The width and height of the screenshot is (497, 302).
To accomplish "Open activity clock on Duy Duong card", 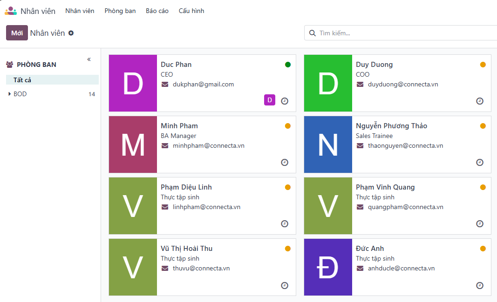I will tap(480, 101).
